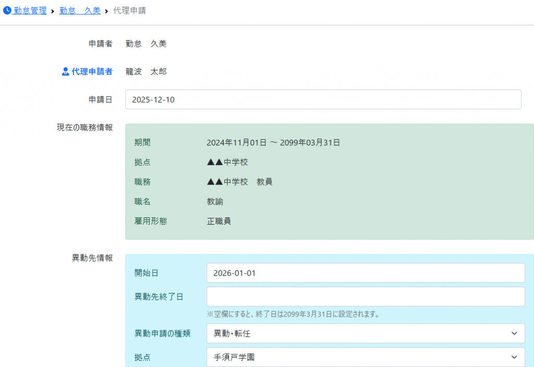
Task: Click the 現在の職務情報 section label
Action: (x=84, y=127)
